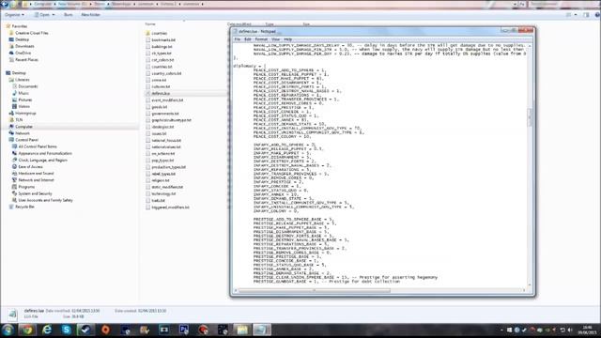Image resolution: width=601 pixels, height=338 pixels.
Task: Select production_types.txt file
Action: coord(168,167)
